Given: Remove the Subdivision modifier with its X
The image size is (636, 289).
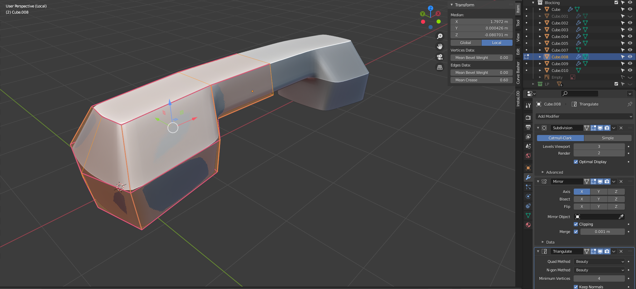Looking at the screenshot, I should pos(621,128).
